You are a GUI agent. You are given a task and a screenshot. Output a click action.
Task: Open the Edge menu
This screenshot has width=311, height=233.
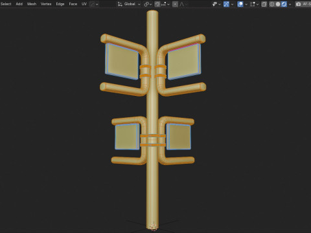pos(60,4)
